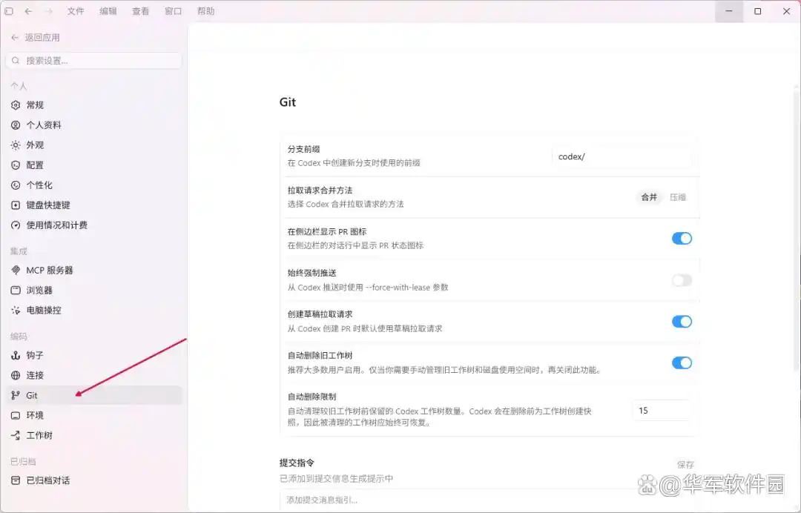Open the 帮助 menu
The width and height of the screenshot is (801, 513).
(206, 10)
